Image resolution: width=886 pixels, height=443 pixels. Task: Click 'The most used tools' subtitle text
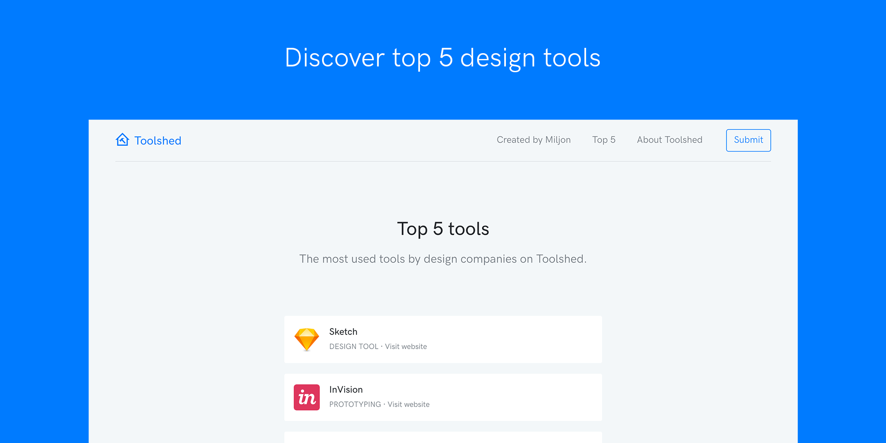coord(443,259)
